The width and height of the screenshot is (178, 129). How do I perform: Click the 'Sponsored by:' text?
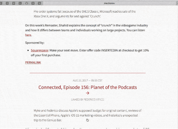(x=35, y=43)
